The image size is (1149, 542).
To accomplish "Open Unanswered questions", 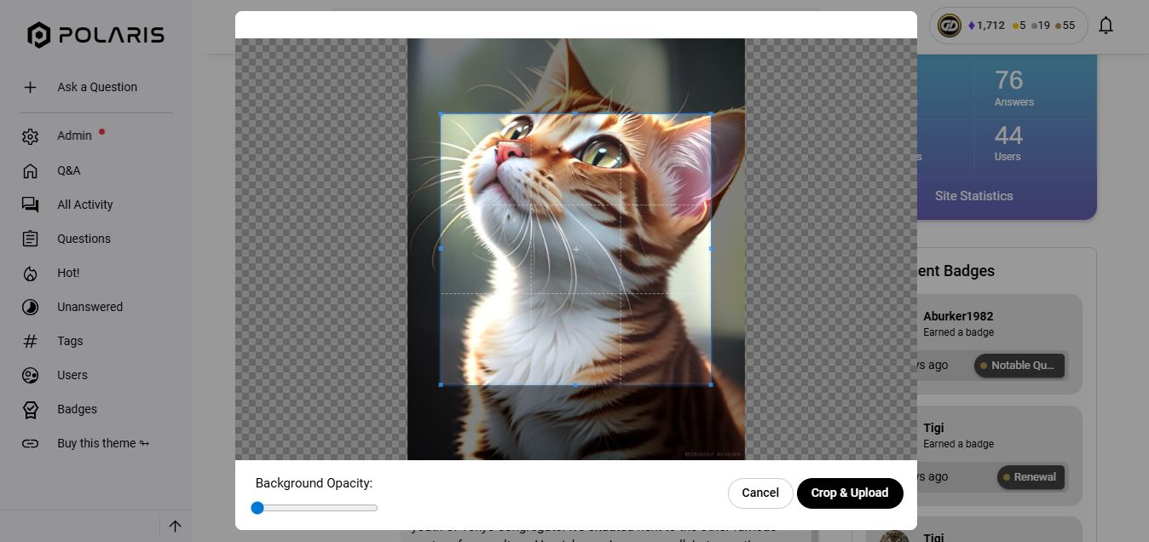I will (89, 307).
